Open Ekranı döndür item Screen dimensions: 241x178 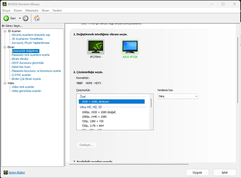[20, 59]
